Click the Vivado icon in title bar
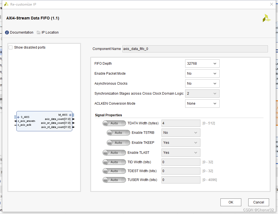Screen dimensions: 278x214 tap(6, 4)
